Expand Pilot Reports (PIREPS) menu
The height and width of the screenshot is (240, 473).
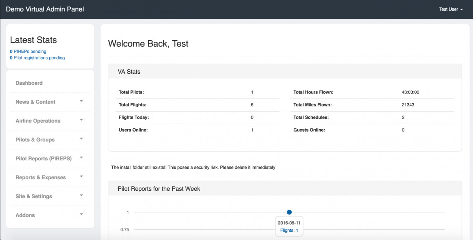(43, 158)
